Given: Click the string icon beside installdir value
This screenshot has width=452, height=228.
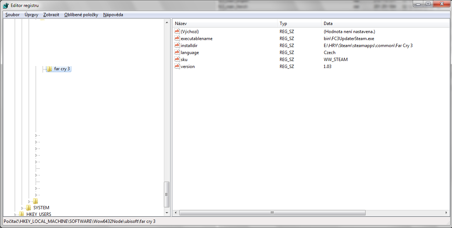Looking at the screenshot, I should tap(177, 45).
